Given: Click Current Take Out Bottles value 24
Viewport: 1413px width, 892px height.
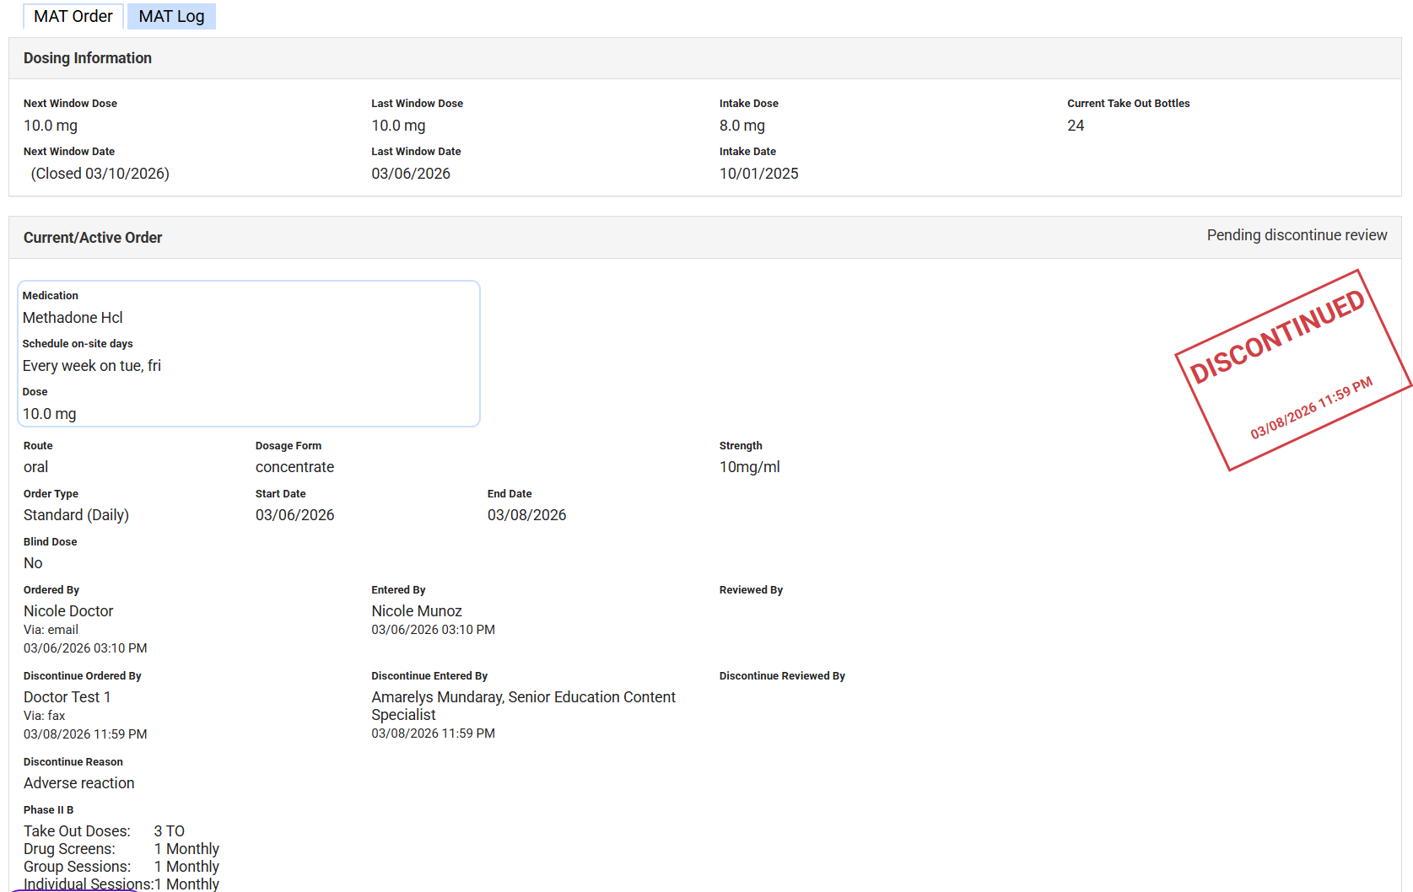Looking at the screenshot, I should pos(1076,126).
